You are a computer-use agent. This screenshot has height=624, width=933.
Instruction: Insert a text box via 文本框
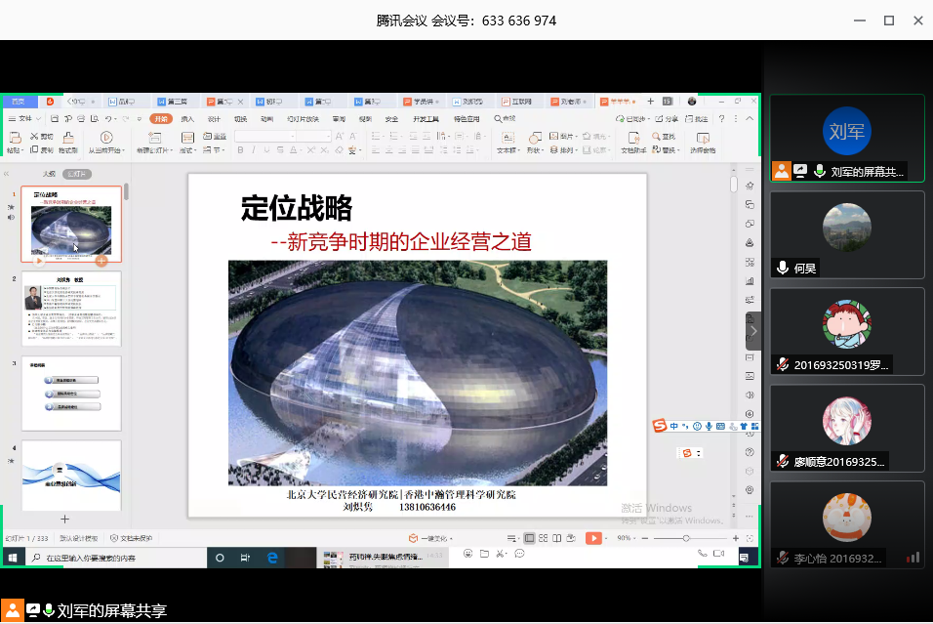507,141
